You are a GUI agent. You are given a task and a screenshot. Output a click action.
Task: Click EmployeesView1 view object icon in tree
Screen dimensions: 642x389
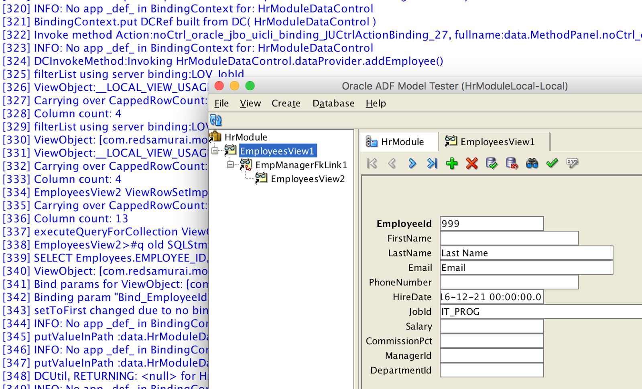tap(230, 151)
